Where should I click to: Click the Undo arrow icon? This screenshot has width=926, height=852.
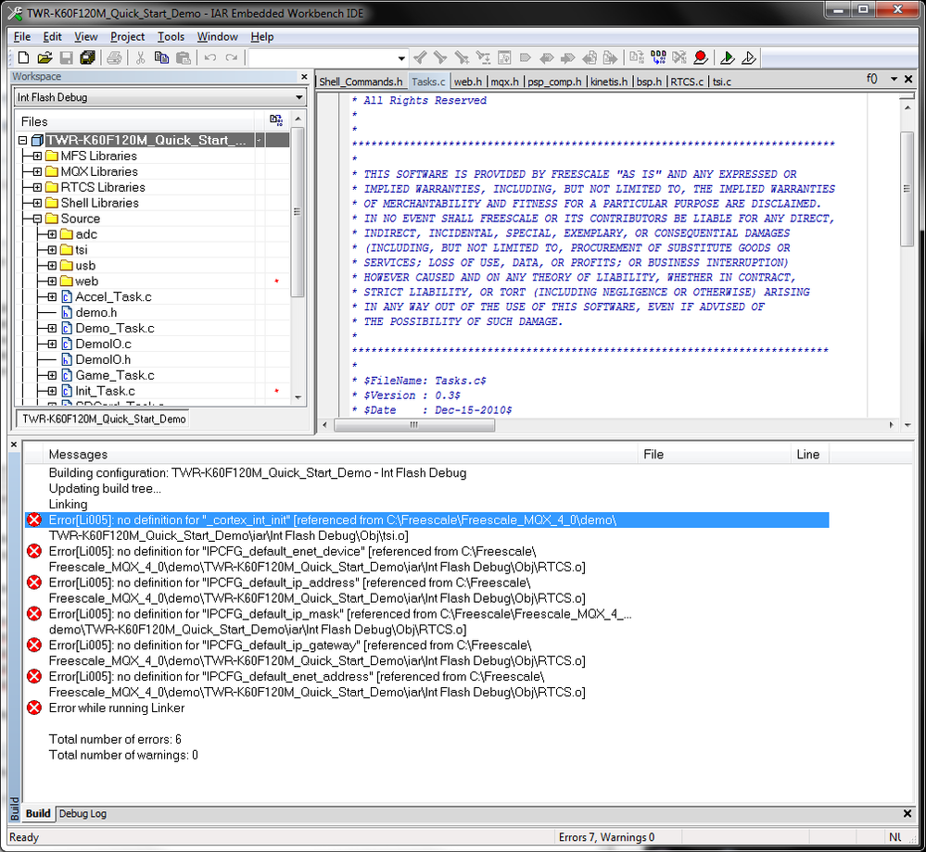(209, 57)
